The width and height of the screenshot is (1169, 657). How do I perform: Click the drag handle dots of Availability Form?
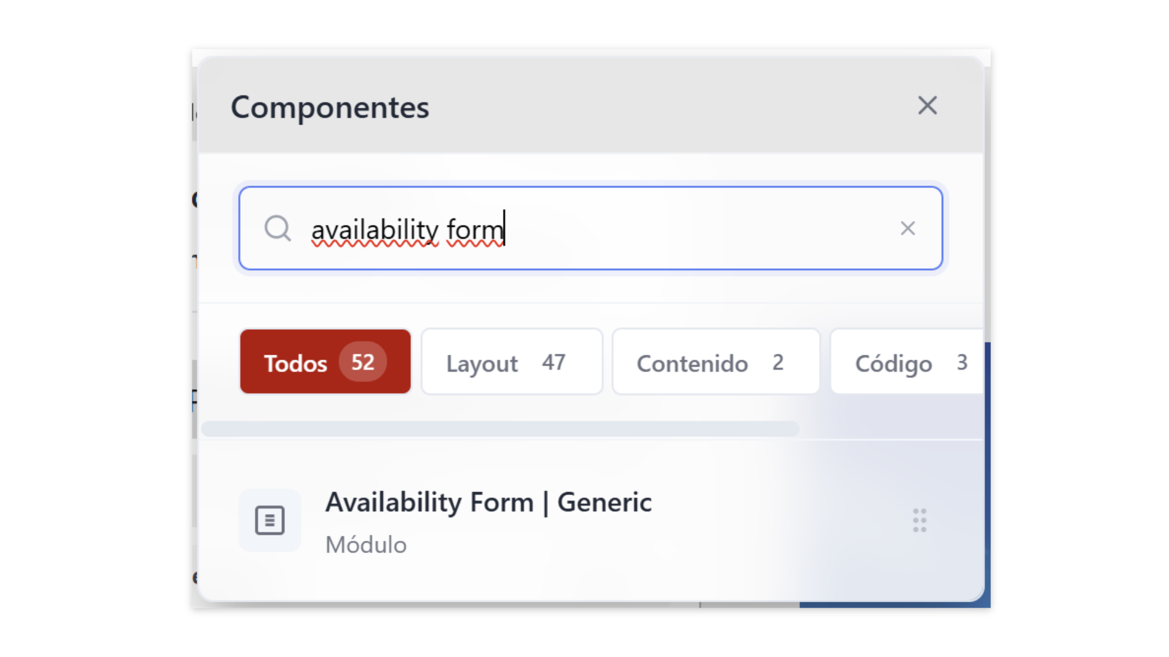click(919, 521)
